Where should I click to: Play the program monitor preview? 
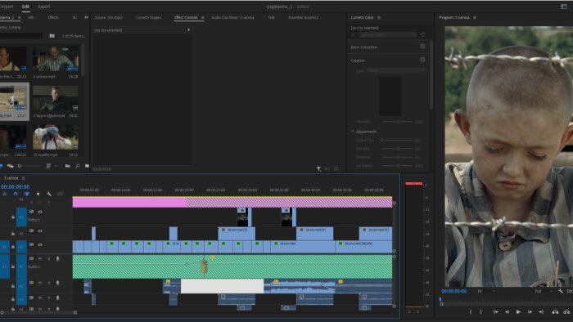point(518,312)
